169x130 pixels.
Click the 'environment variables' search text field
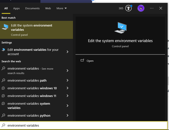pyautogui.click(x=84, y=125)
